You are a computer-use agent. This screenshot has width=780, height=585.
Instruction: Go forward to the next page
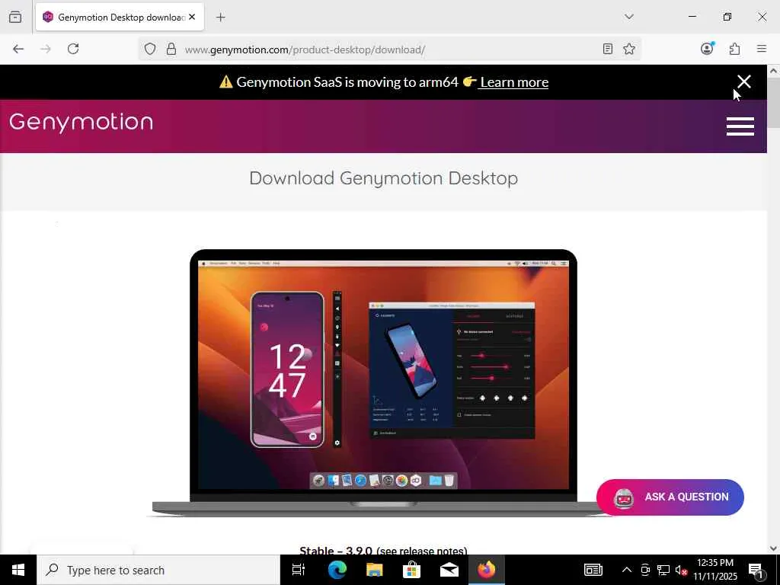tap(46, 49)
